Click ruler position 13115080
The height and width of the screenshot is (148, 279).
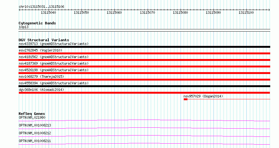(180, 12)
